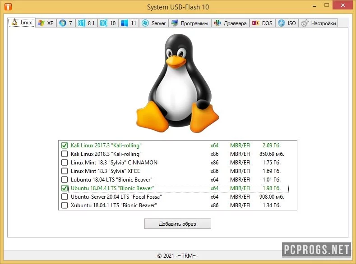
Task: Click the DOS tab icon
Action: click(x=256, y=23)
